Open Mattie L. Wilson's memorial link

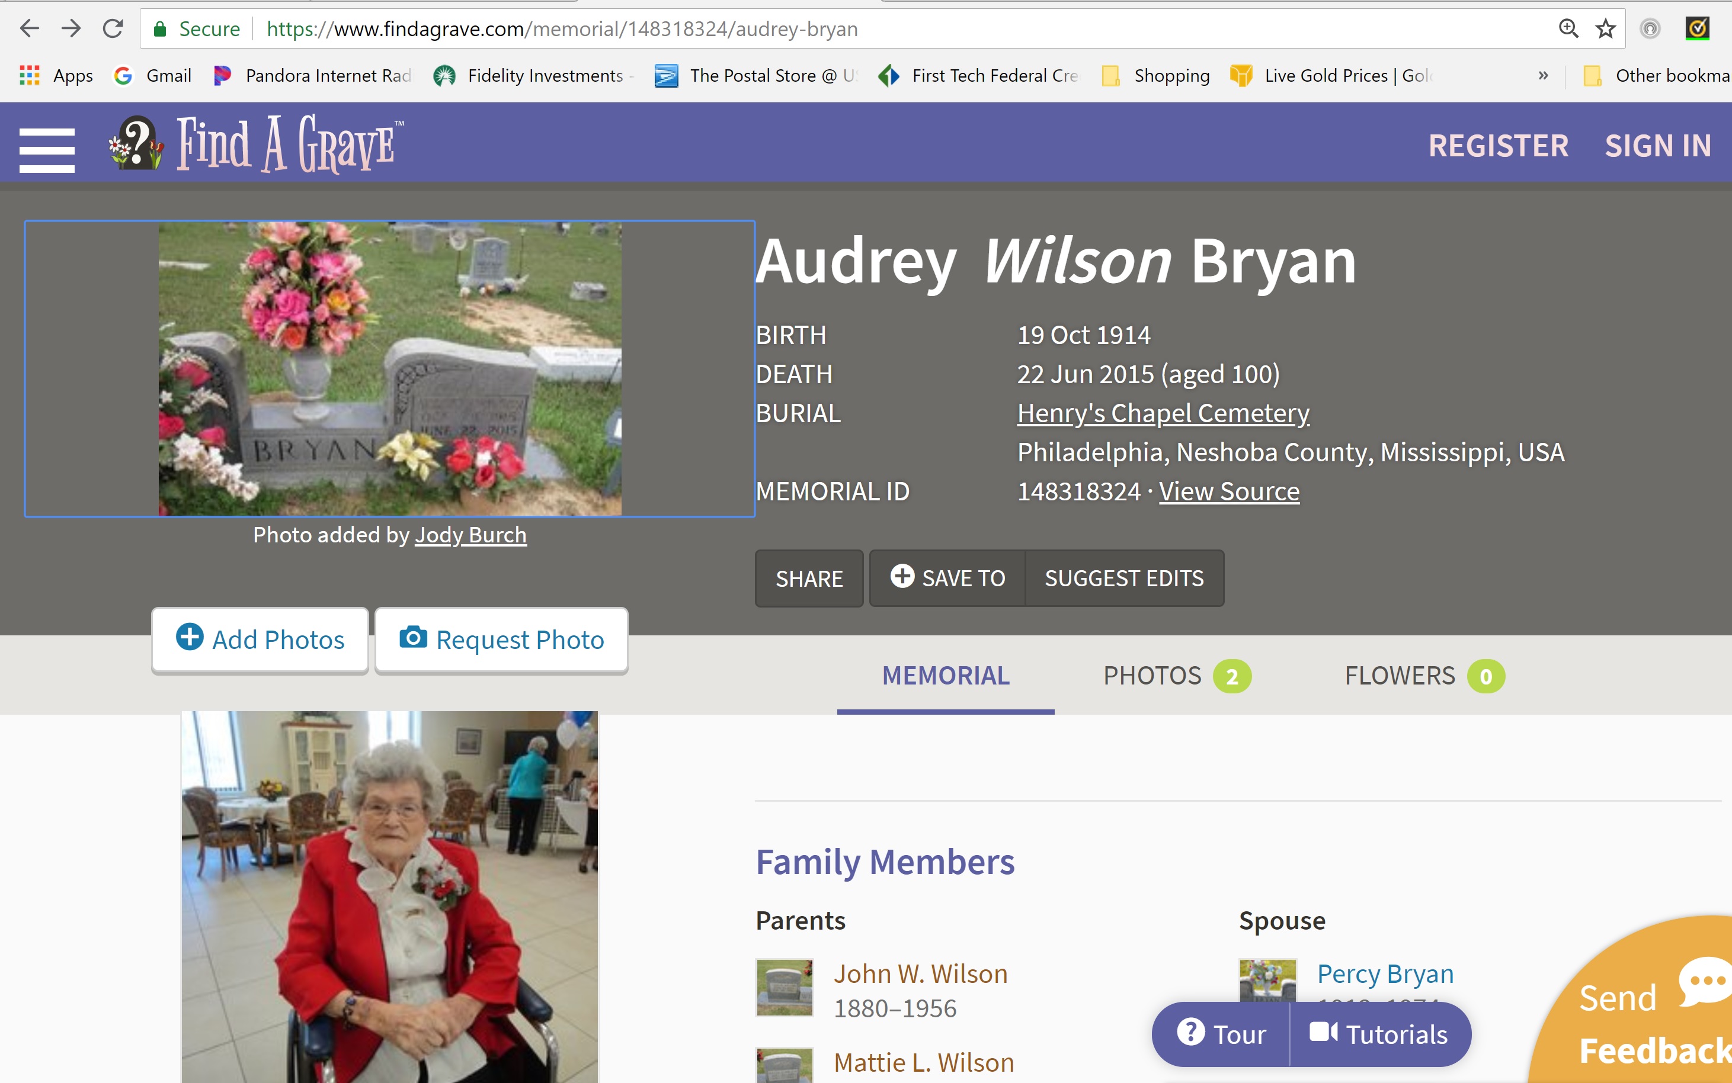(x=924, y=1062)
